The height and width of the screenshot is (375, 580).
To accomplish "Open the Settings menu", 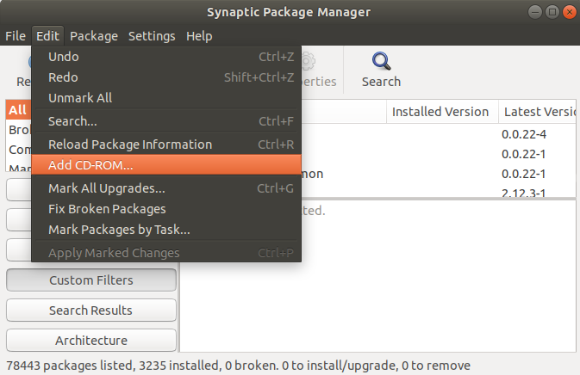I will click(x=152, y=36).
